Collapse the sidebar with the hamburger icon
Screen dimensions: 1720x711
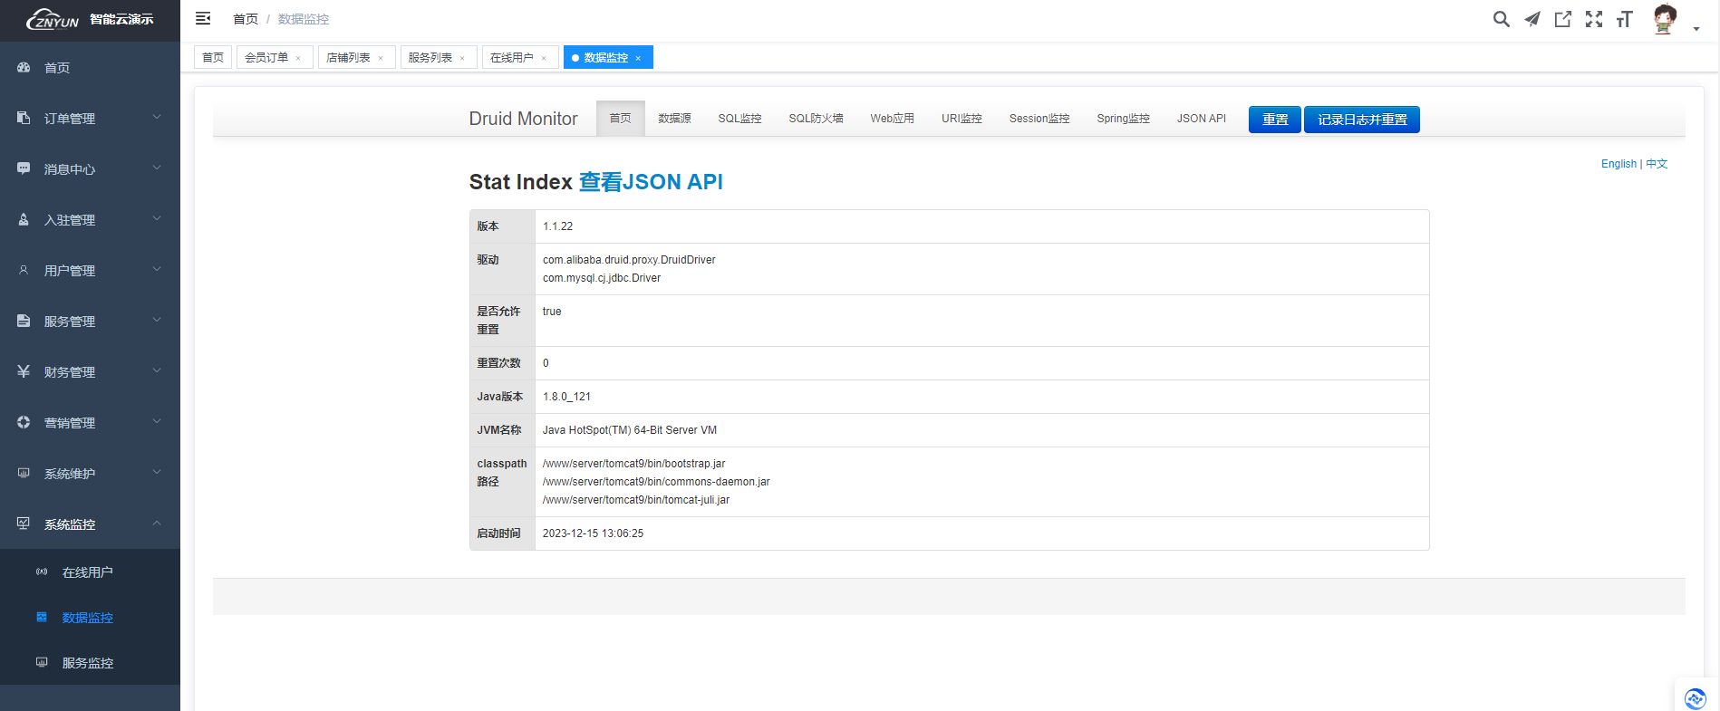click(x=203, y=19)
